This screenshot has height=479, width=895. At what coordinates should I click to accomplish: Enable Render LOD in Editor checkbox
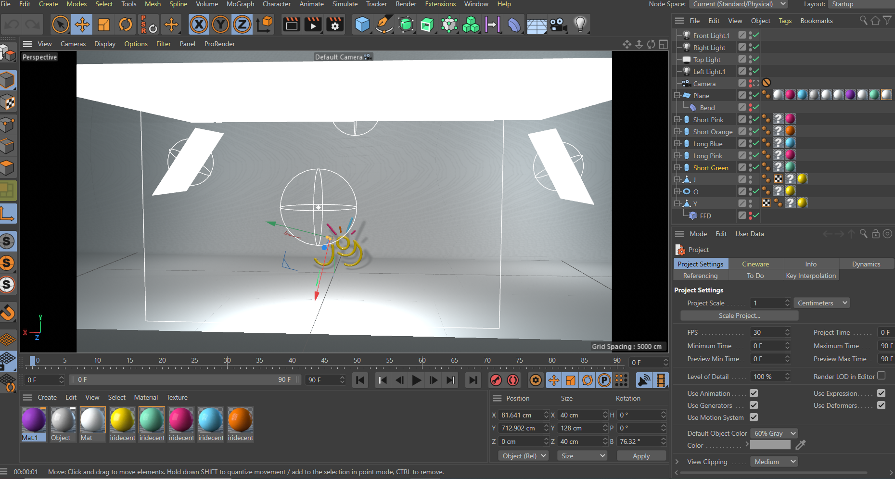pos(881,376)
